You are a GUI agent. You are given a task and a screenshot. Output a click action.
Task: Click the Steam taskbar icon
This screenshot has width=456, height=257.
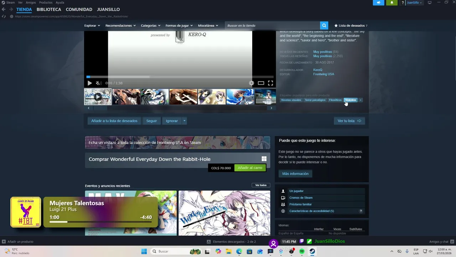click(x=312, y=251)
